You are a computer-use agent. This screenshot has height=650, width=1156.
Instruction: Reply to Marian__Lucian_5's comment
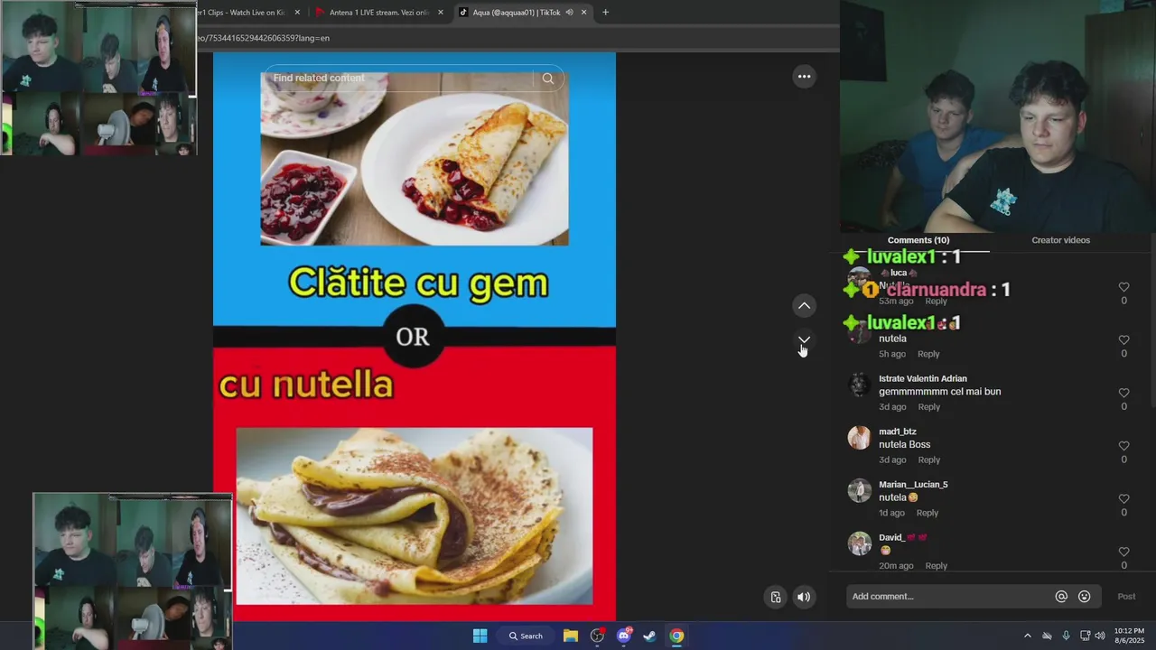(928, 513)
